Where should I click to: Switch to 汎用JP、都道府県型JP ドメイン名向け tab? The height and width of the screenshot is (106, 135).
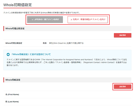(x=87, y=20)
